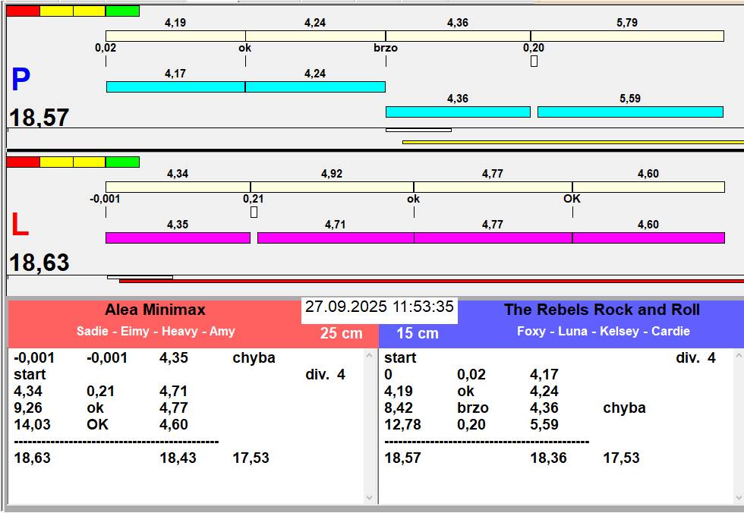Click the cyan 4,36 run bar
This screenshot has width=744, height=513.
click(458, 112)
